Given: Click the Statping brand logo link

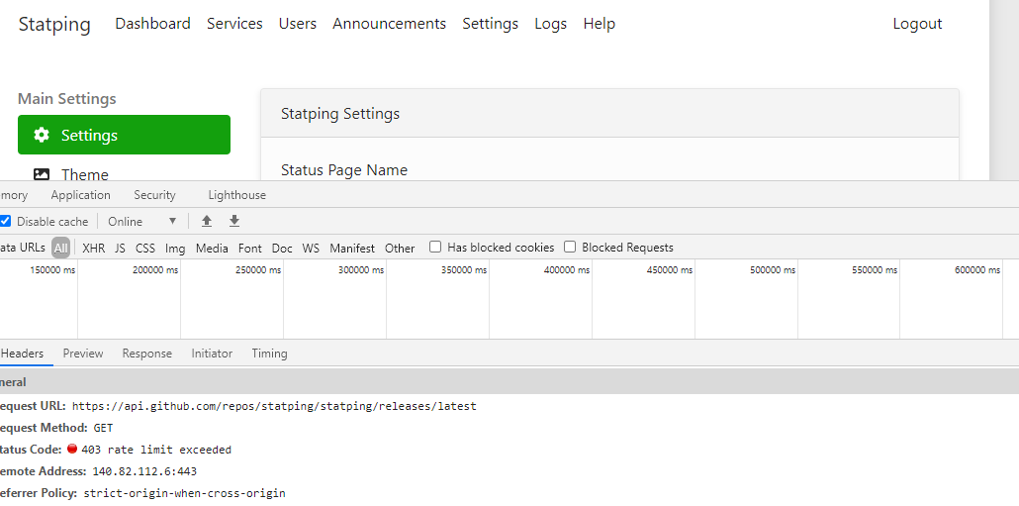Looking at the screenshot, I should 54,25.
